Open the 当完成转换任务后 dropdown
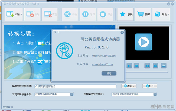 click(x=54, y=94)
